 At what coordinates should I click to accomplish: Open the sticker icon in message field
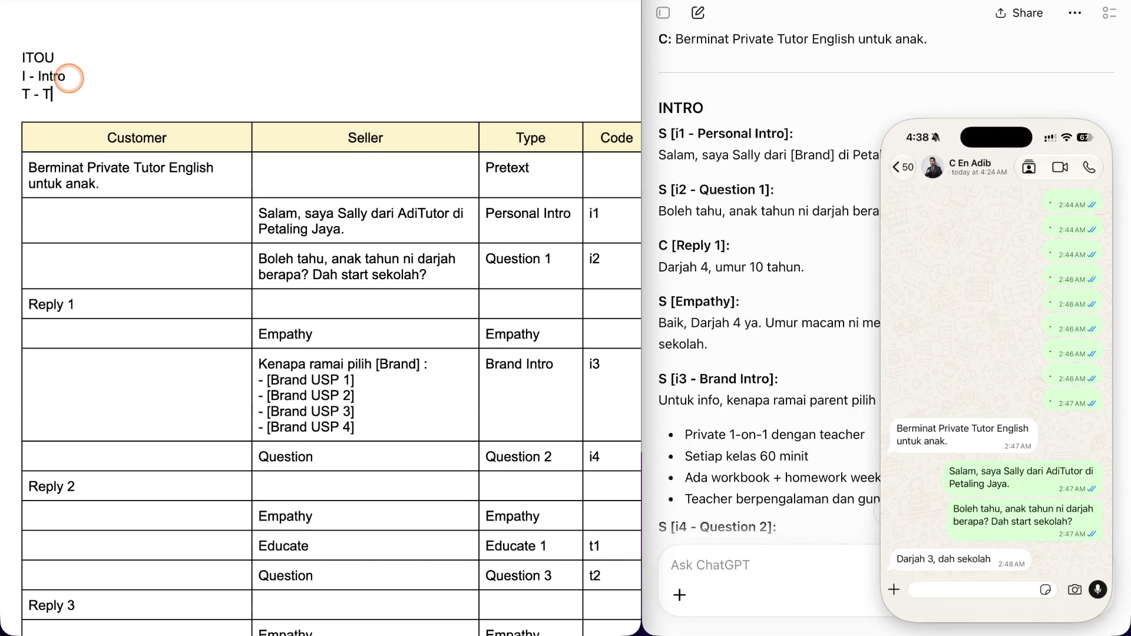(x=1046, y=589)
